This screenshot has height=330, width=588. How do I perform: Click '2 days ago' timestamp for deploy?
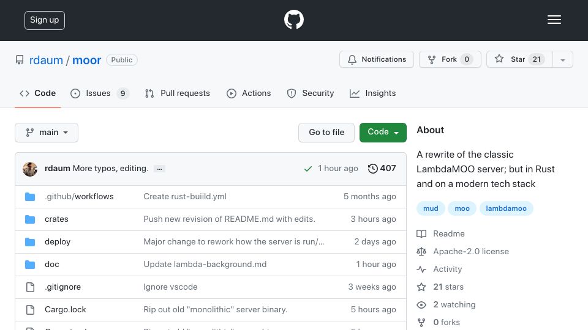[x=375, y=242]
